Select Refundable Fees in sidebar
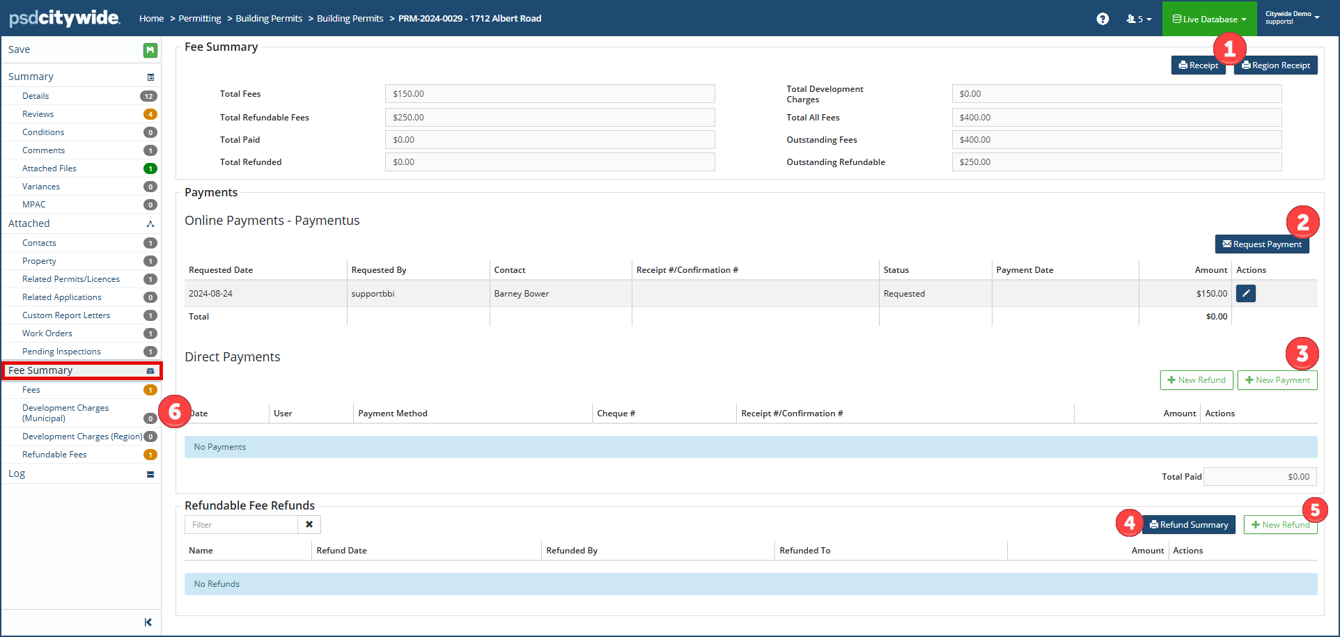This screenshot has height=637, width=1340. tap(54, 455)
